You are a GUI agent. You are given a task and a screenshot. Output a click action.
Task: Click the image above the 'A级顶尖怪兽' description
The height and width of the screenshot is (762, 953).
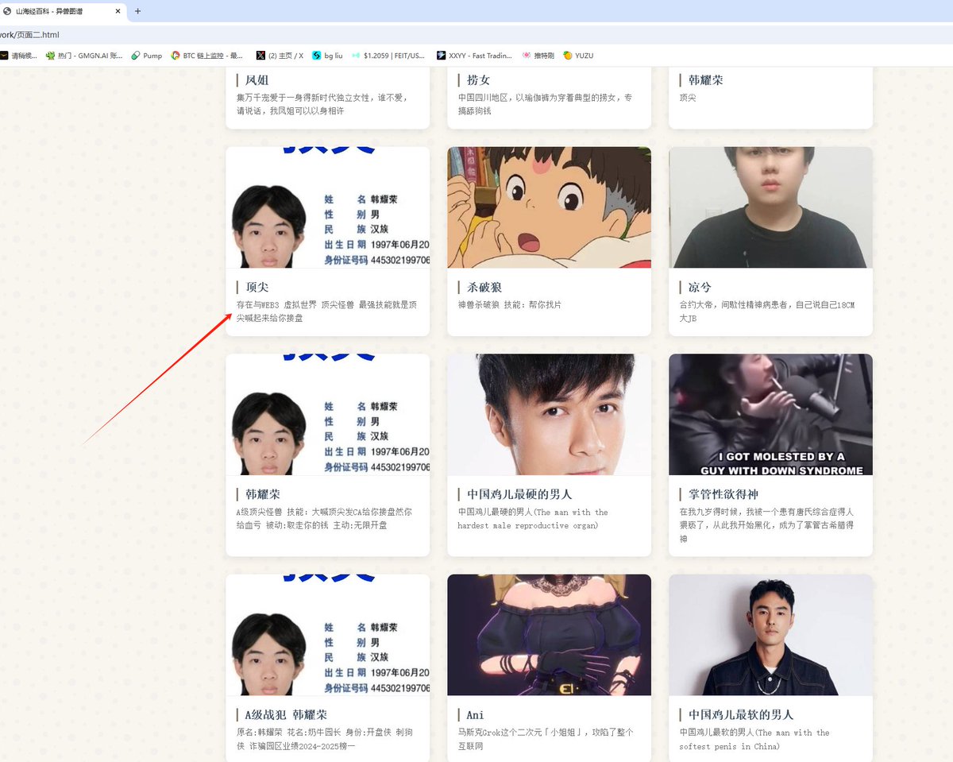[x=328, y=415]
